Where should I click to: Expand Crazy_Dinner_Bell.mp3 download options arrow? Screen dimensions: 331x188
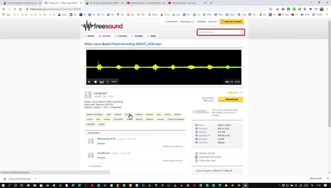coord(36,179)
